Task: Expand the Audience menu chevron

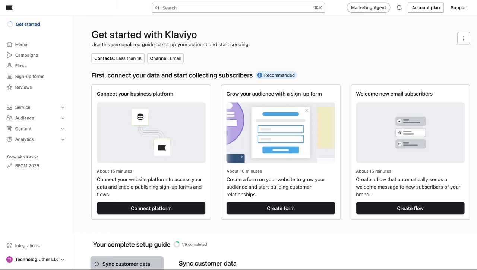Action: click(63, 118)
